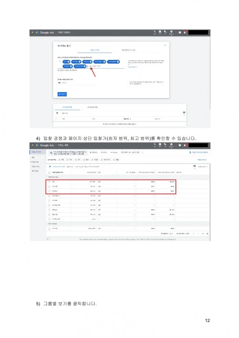The image size is (239, 338).
Task: Remove the last chip before the 다른 키워드 추가 field
Action: pyautogui.click(x=85, y=66)
